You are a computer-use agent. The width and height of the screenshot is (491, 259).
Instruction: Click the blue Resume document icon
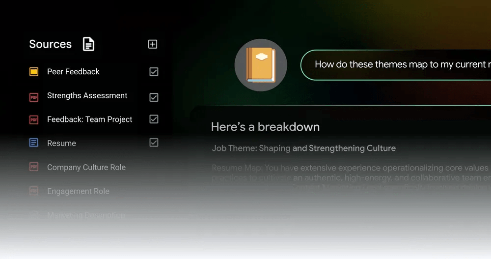pyautogui.click(x=34, y=143)
